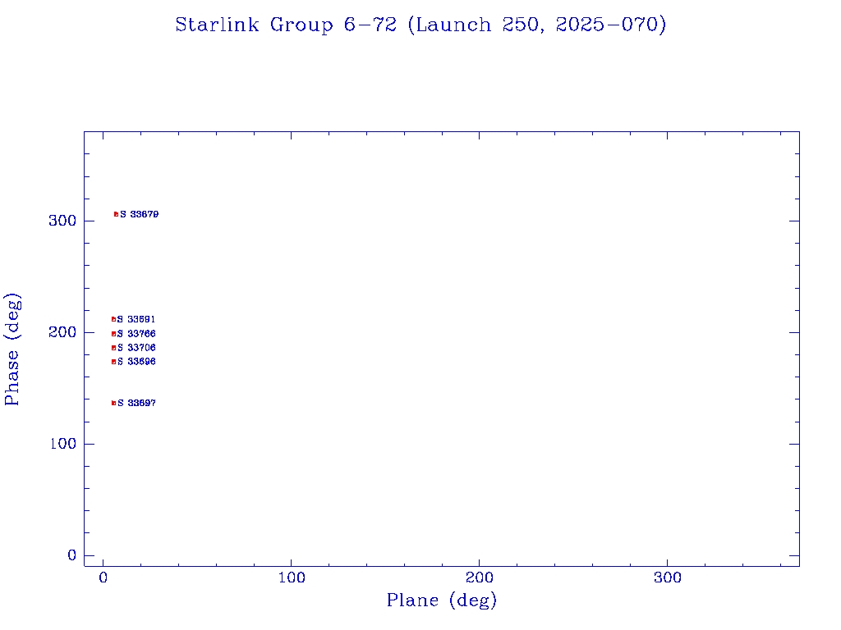Screen dimensions: 841x630
Task: Click the "S 33766" point label
Action: (136, 334)
